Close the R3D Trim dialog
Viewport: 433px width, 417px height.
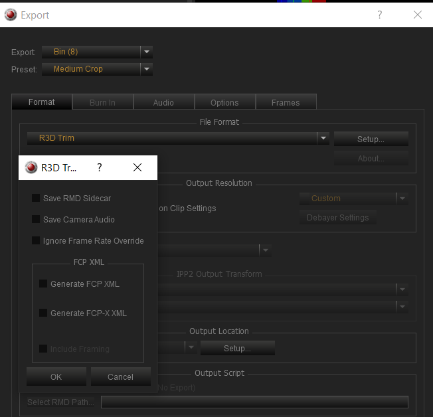click(137, 167)
